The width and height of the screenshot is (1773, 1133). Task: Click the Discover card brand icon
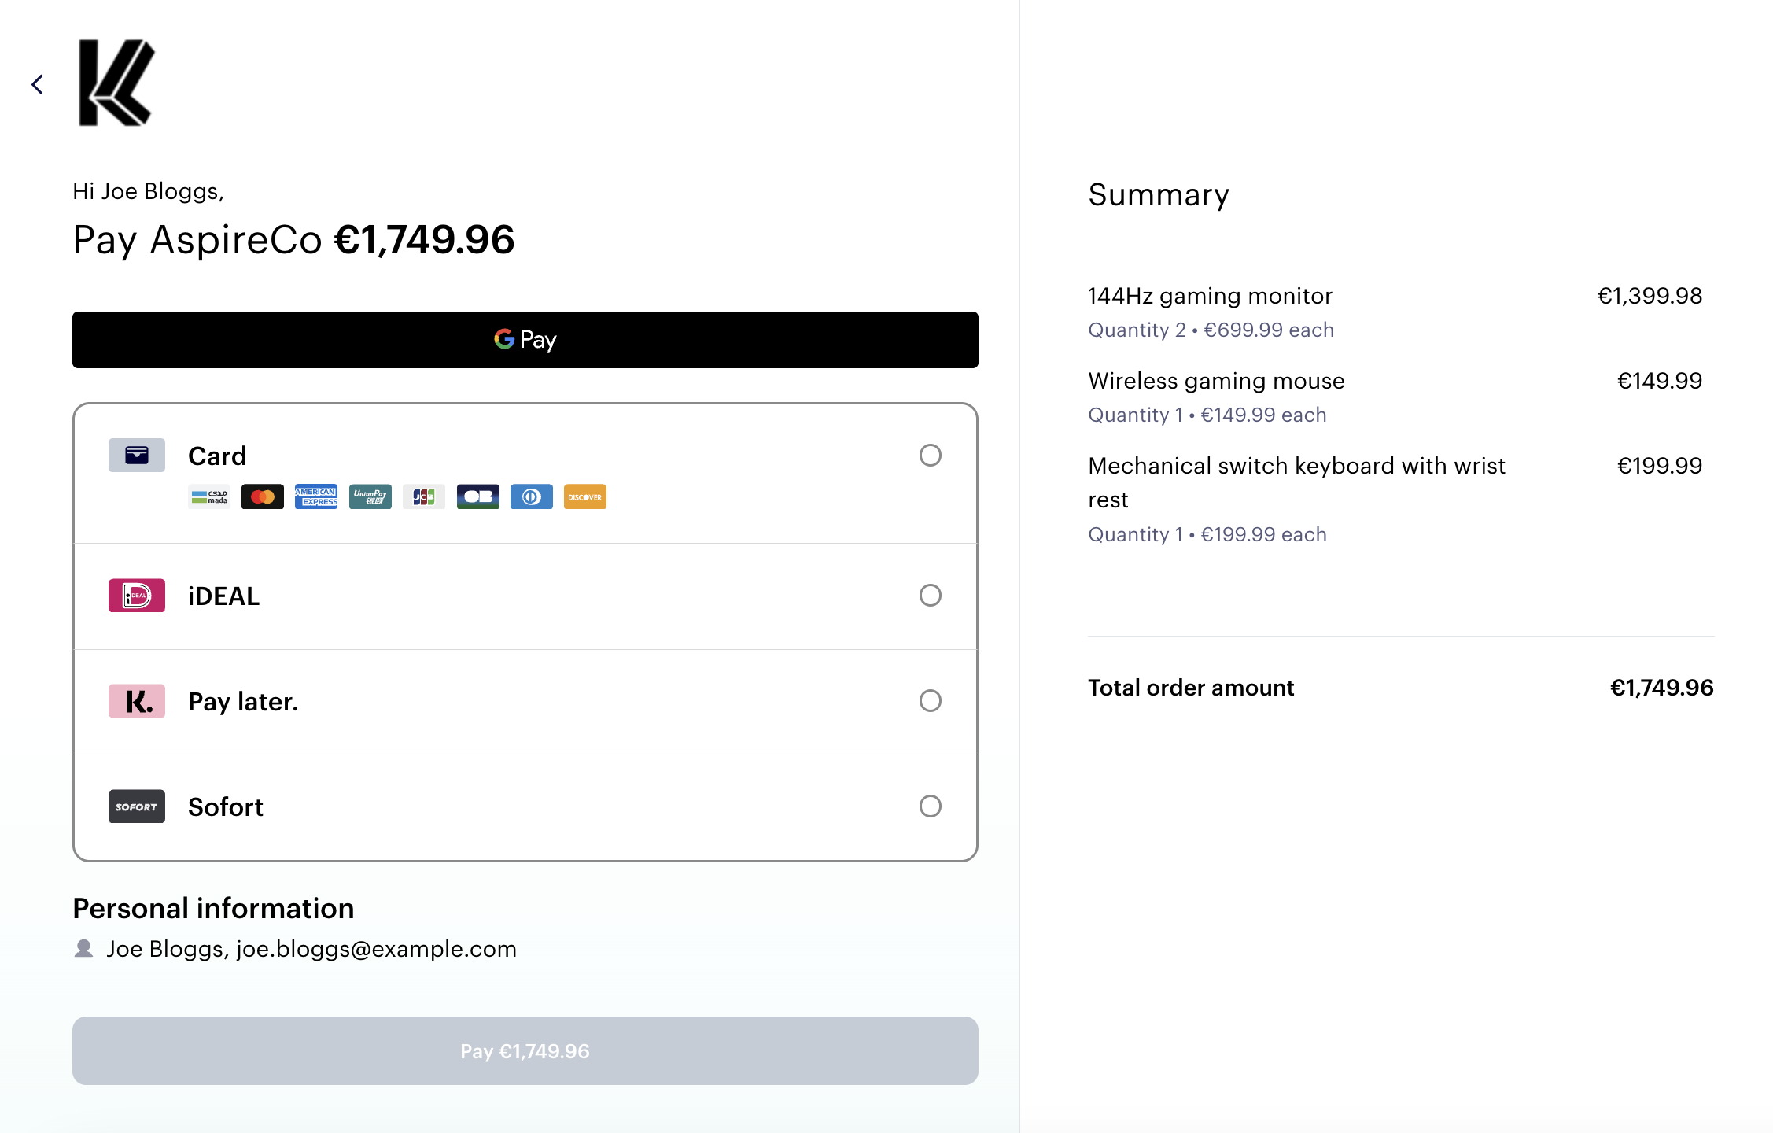[584, 496]
